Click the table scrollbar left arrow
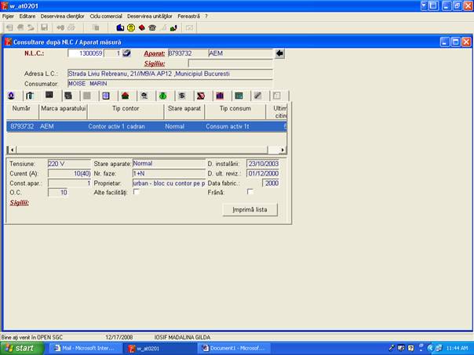 pyautogui.click(x=12, y=150)
